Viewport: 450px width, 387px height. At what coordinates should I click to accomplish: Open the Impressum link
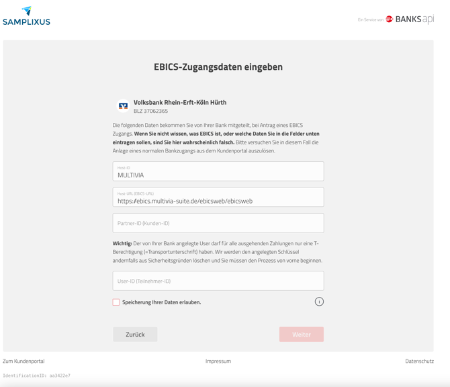tap(218, 361)
